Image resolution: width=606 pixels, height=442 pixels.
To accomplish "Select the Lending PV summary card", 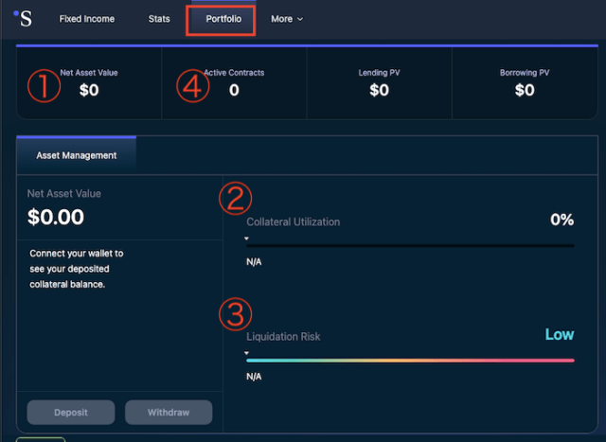I will (379, 83).
